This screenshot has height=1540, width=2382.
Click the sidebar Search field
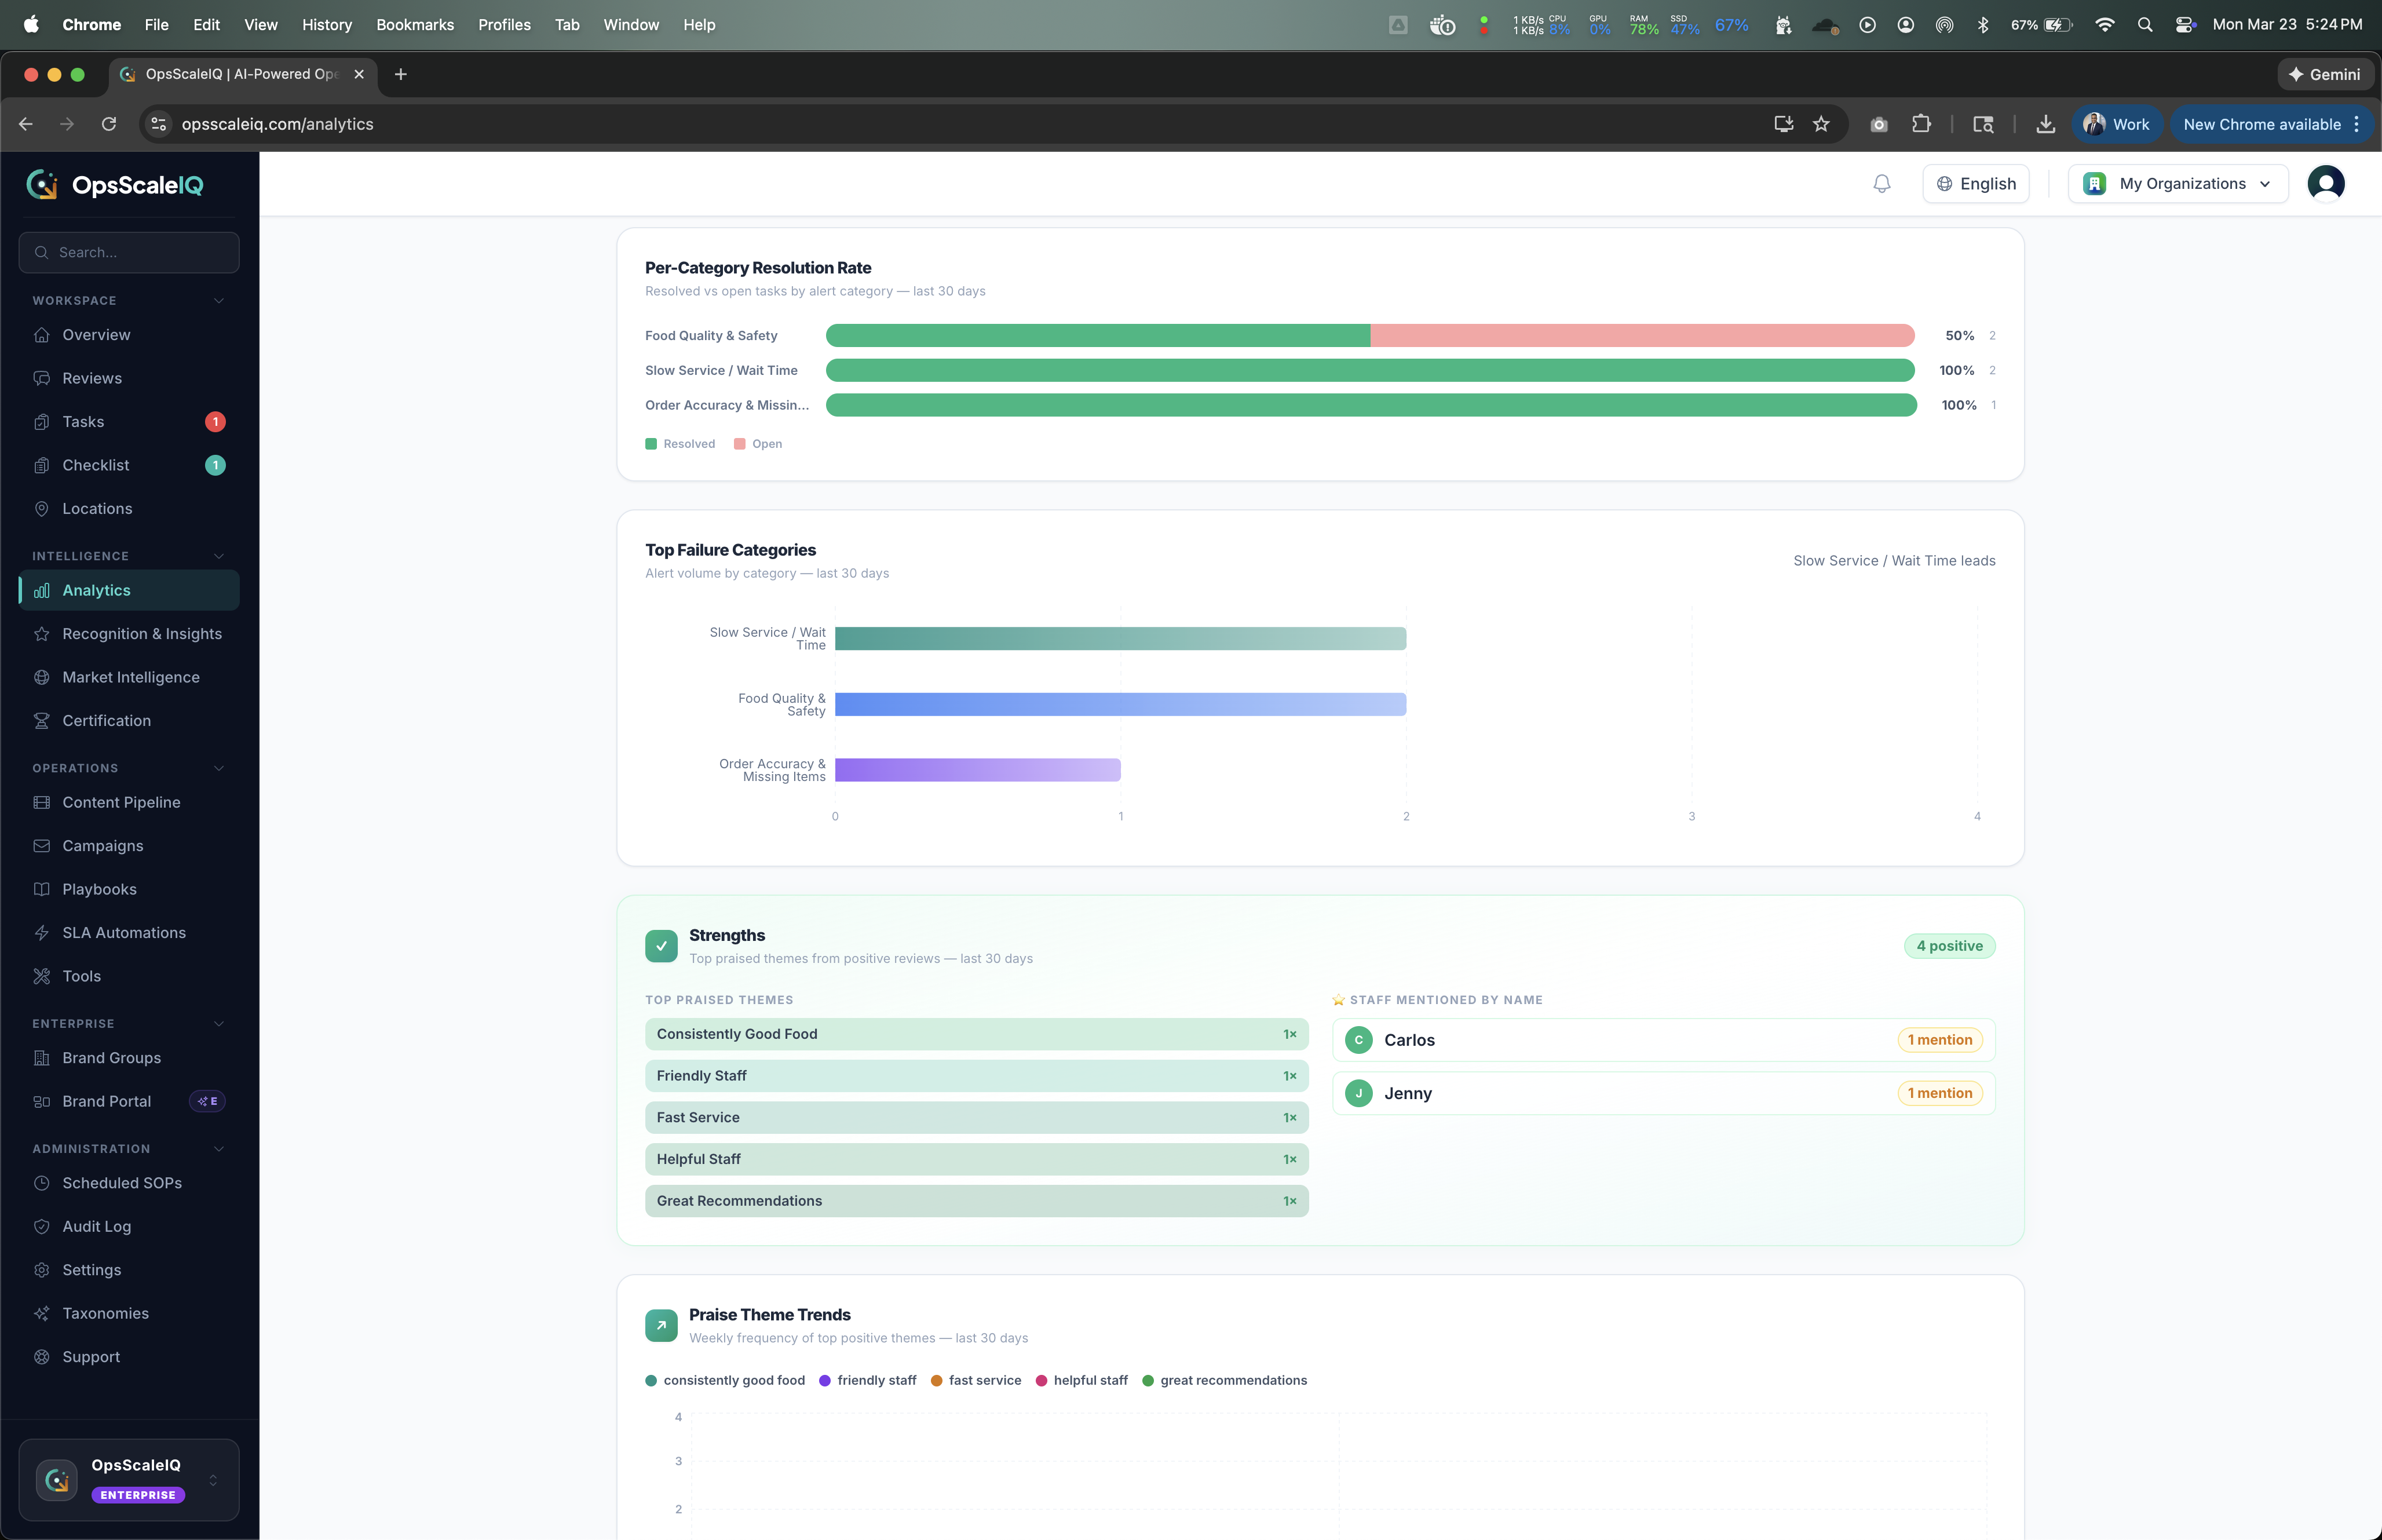pyautogui.click(x=129, y=253)
